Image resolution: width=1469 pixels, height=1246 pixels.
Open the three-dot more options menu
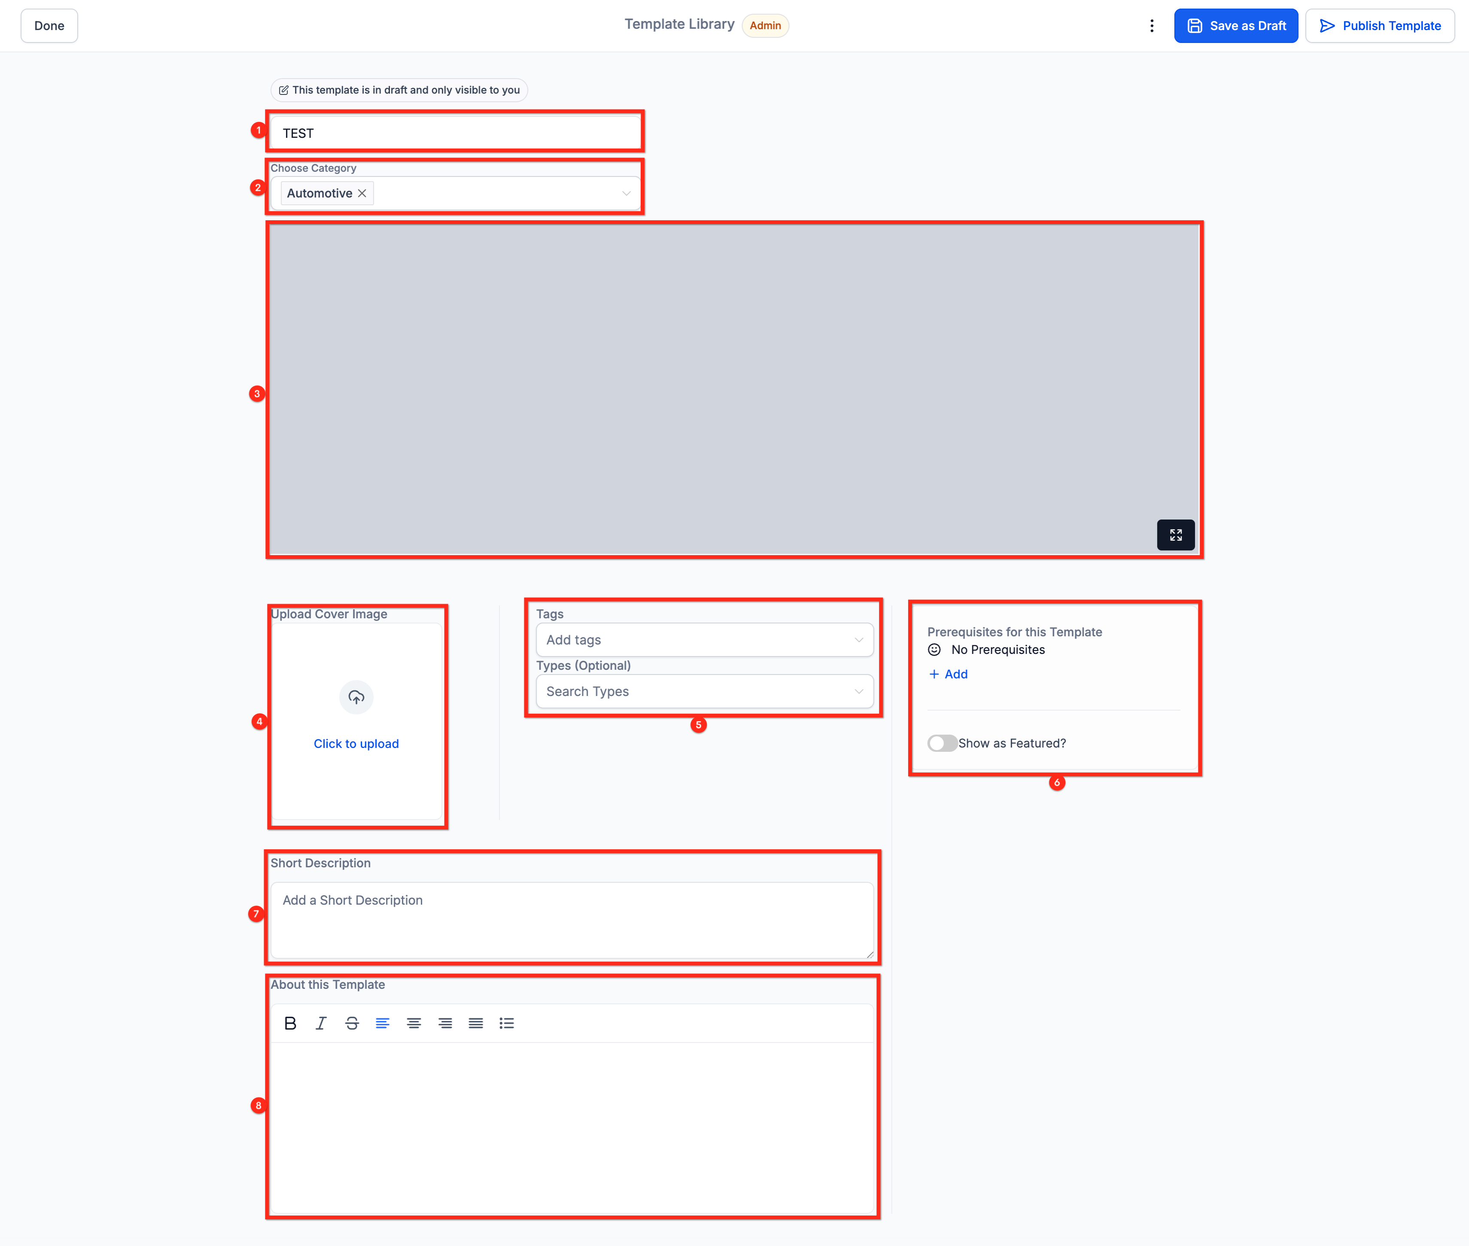point(1151,25)
